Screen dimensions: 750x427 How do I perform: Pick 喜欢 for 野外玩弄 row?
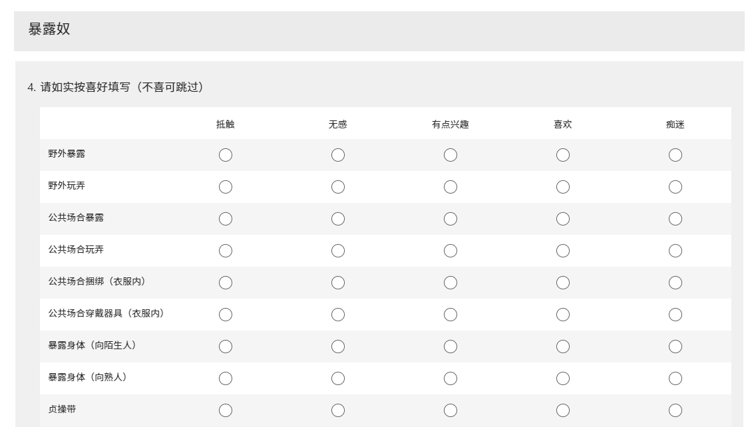pos(563,187)
